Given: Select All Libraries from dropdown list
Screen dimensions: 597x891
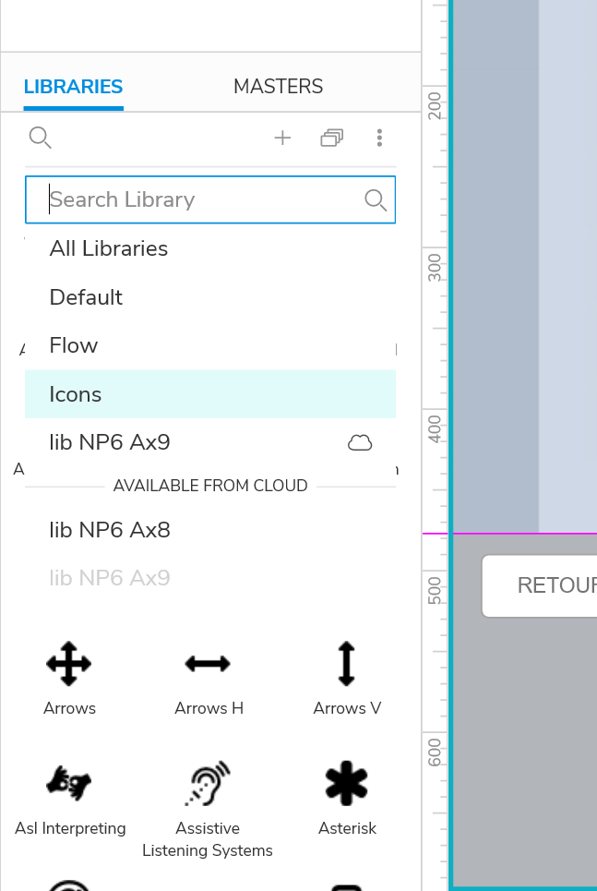Looking at the screenshot, I should pos(109,248).
